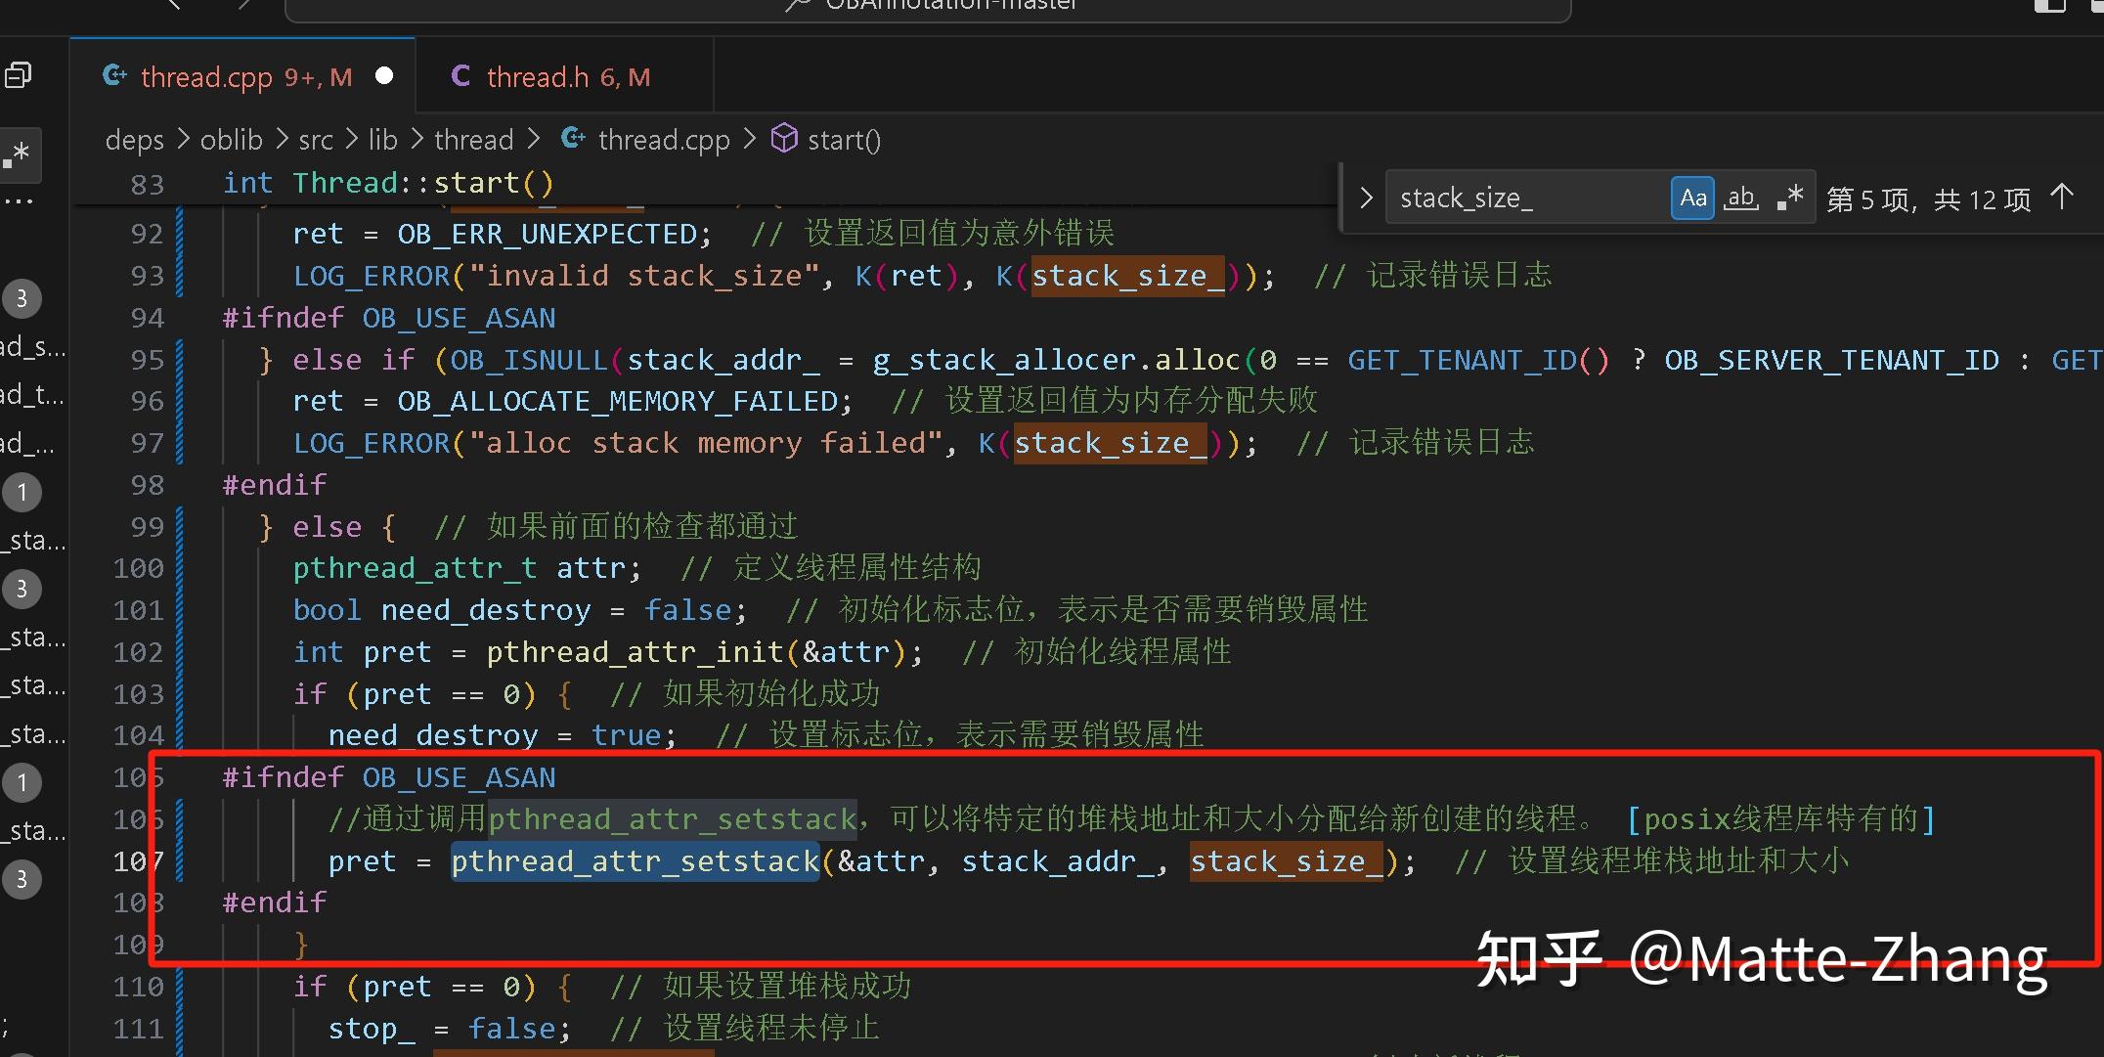Screen dimensions: 2104x1057
Task: Enable whole word matching (ab)
Action: [1741, 197]
